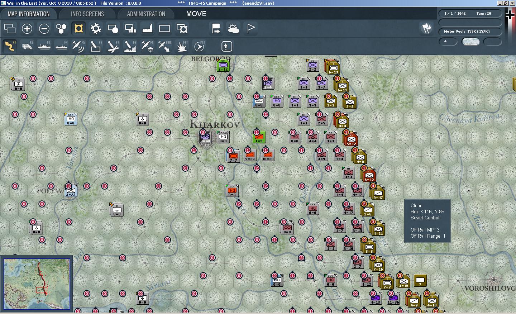The image size is (516, 314).
Task: Select the F7 bomb airfield icon
Action: point(113,46)
